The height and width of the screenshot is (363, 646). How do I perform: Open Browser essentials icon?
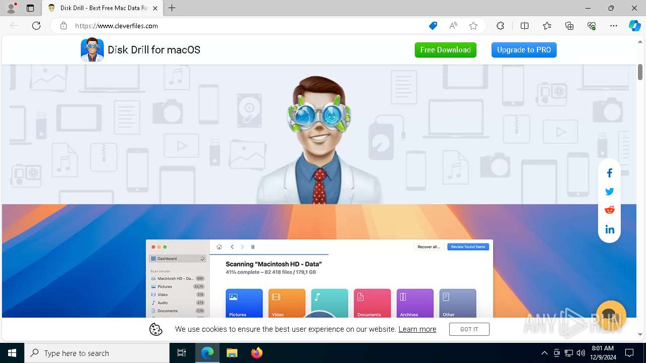click(591, 26)
